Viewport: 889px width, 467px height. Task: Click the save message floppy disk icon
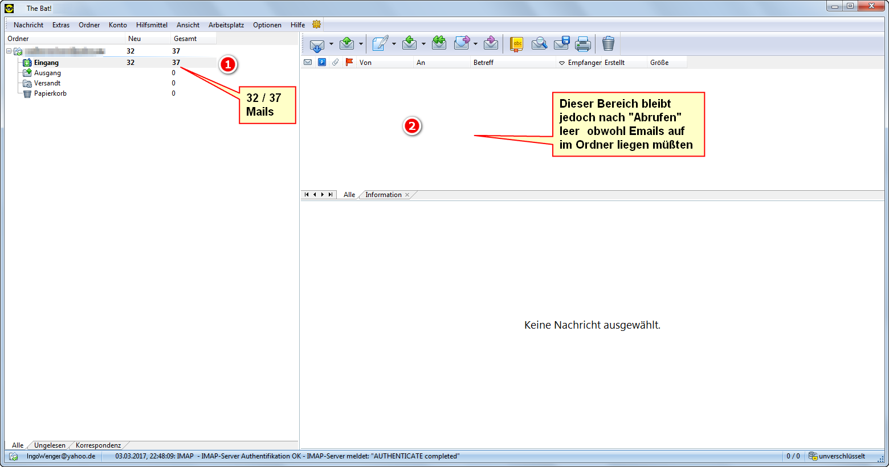[x=562, y=44]
